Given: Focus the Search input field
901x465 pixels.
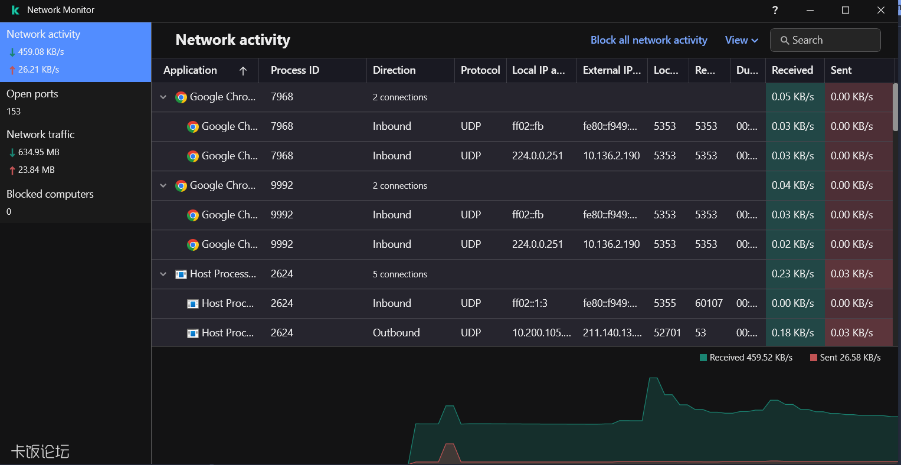Looking at the screenshot, I should click(x=825, y=40).
